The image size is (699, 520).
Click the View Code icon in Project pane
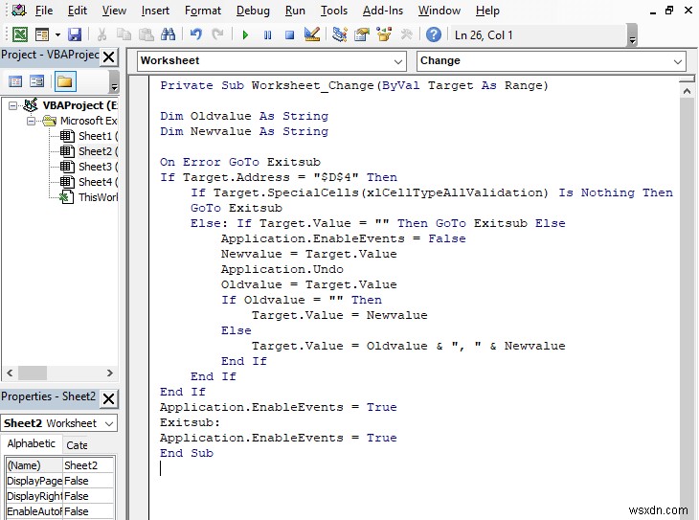[15, 81]
